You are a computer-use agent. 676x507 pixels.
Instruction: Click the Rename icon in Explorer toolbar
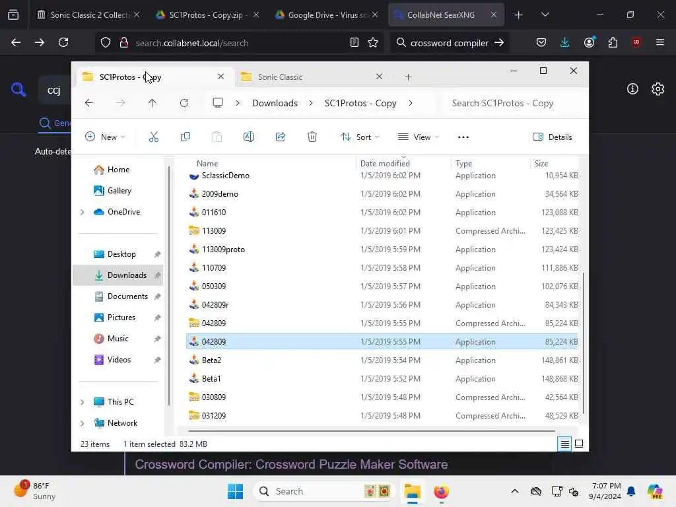coord(249,137)
